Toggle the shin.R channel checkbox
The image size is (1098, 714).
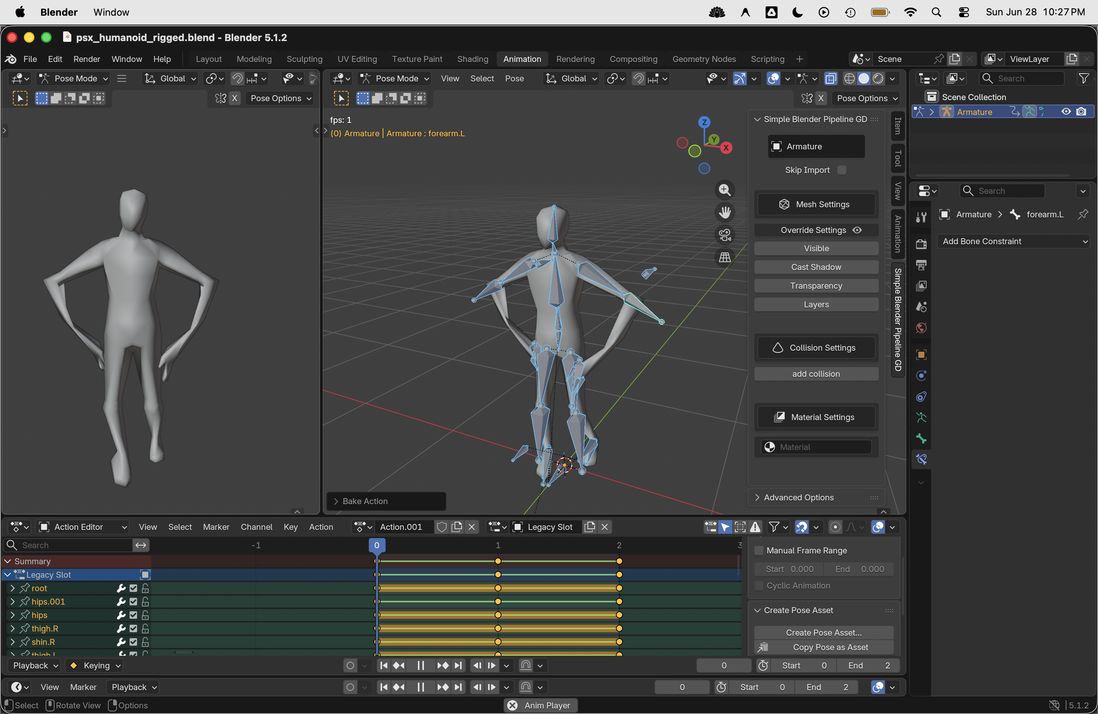(133, 642)
